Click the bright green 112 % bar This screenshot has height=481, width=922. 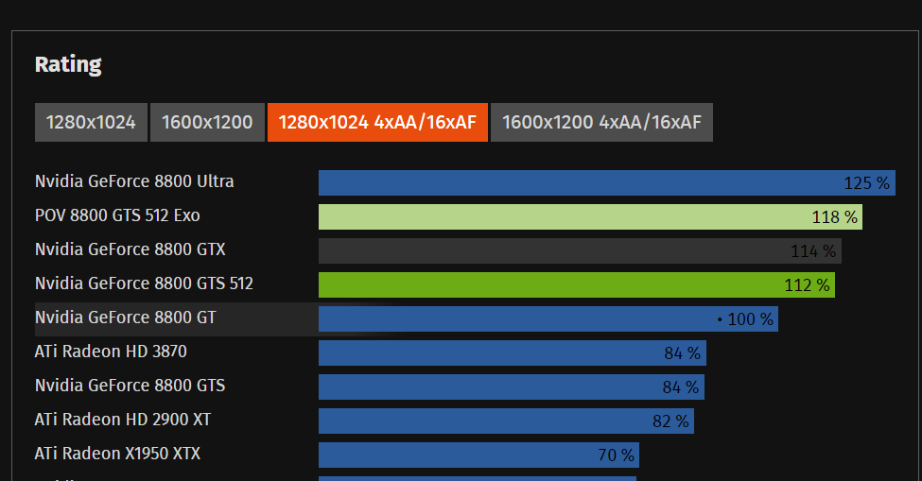coord(577,284)
